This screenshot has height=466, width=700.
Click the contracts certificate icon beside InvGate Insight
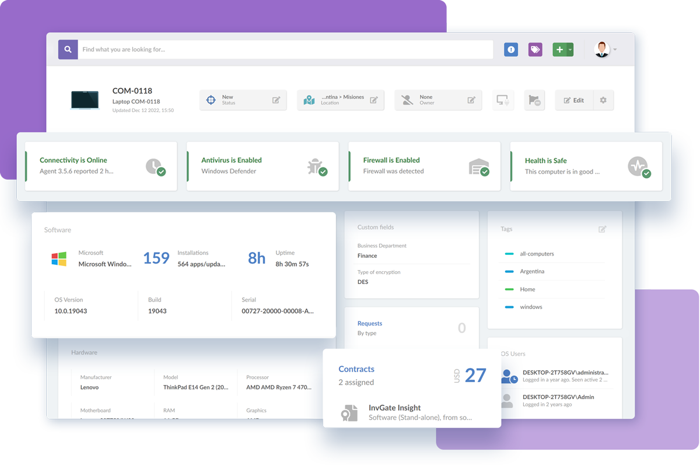point(349,412)
